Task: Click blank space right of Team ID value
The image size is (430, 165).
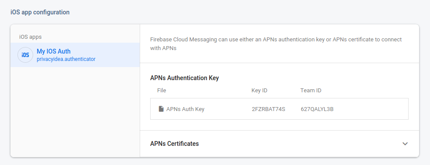Action: coord(371,109)
